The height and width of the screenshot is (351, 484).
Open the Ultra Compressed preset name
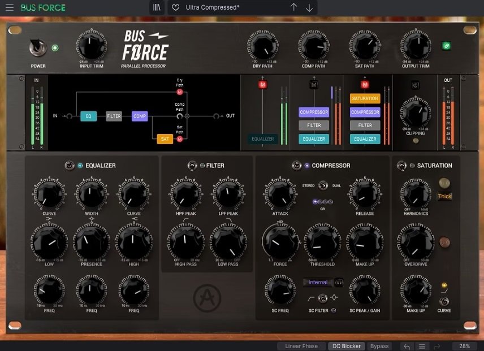pyautogui.click(x=213, y=7)
